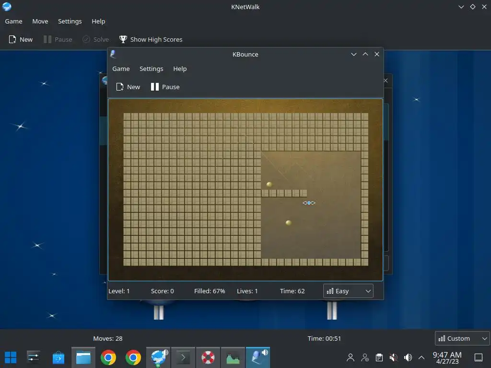Click the horizontal wall cursor in KBounce
491x368 pixels.
click(309, 203)
